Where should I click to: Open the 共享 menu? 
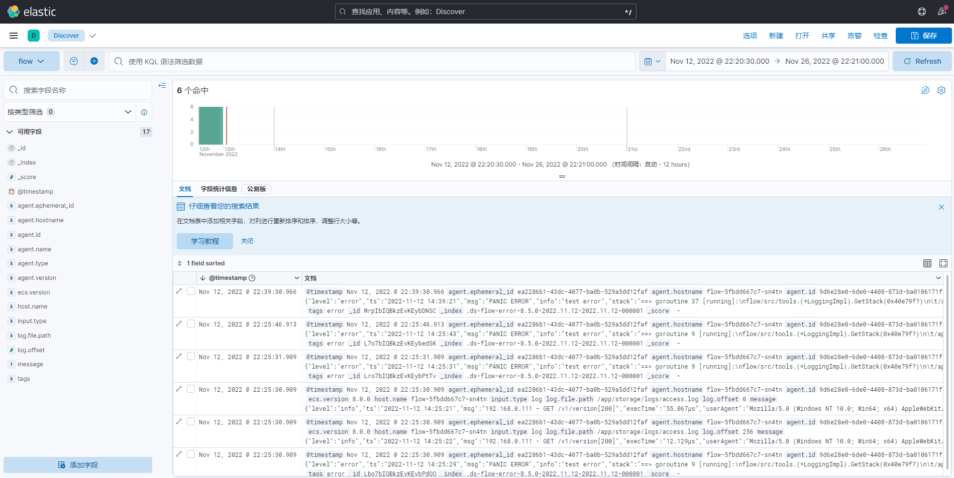pos(828,36)
